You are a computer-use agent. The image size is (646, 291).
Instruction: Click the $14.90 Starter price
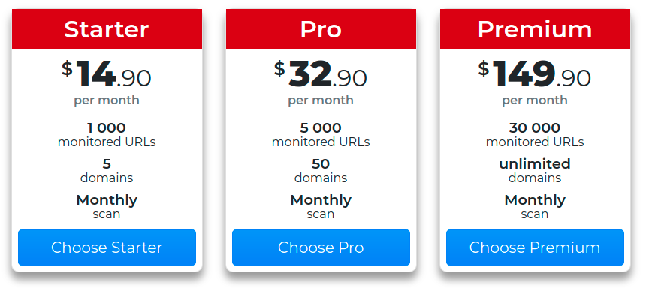pyautogui.click(x=107, y=74)
